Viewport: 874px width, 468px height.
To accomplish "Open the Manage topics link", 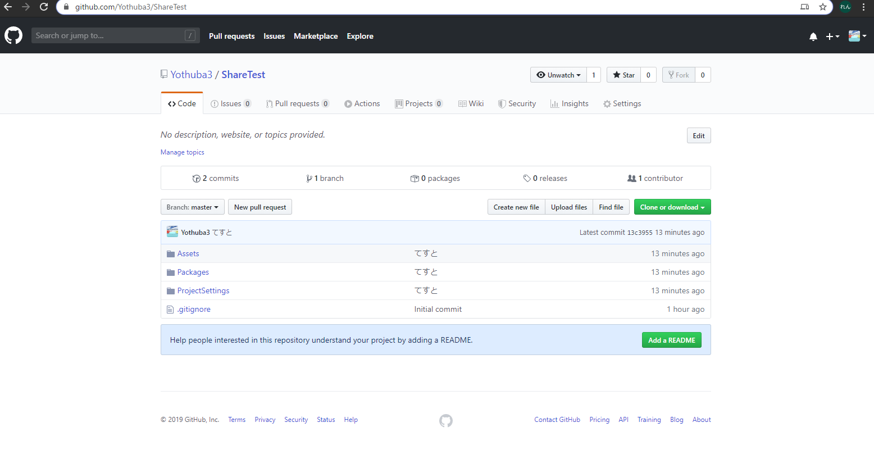I will pos(182,152).
